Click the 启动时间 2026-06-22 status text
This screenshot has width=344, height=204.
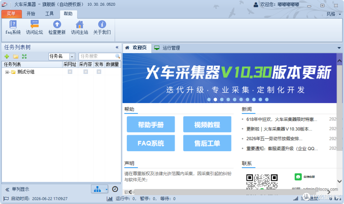point(39,199)
